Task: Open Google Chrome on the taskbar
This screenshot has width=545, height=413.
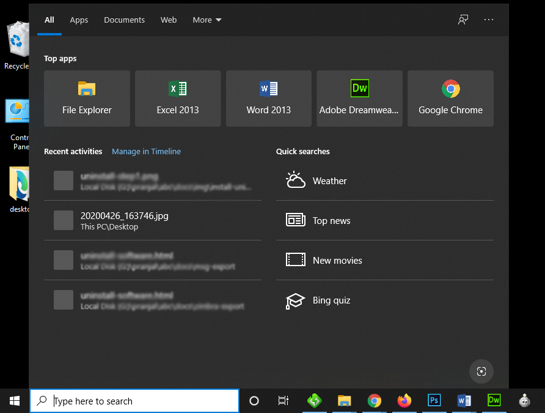Action: [375, 401]
